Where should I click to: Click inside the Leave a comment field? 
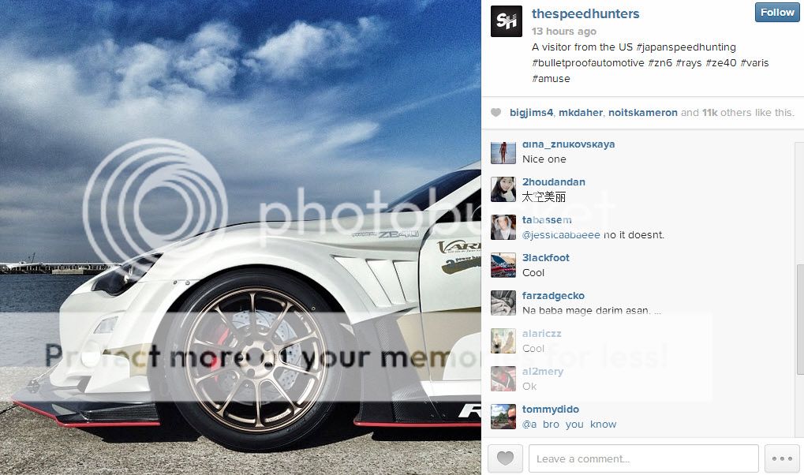[x=644, y=458]
